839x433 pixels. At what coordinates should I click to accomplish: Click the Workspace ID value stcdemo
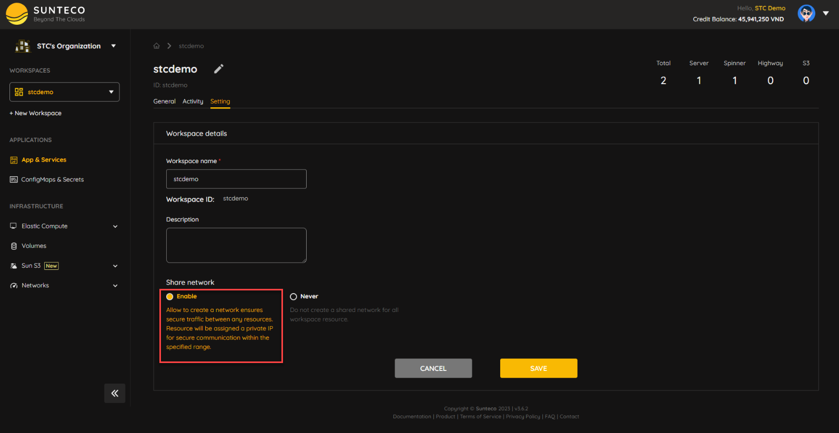point(236,198)
